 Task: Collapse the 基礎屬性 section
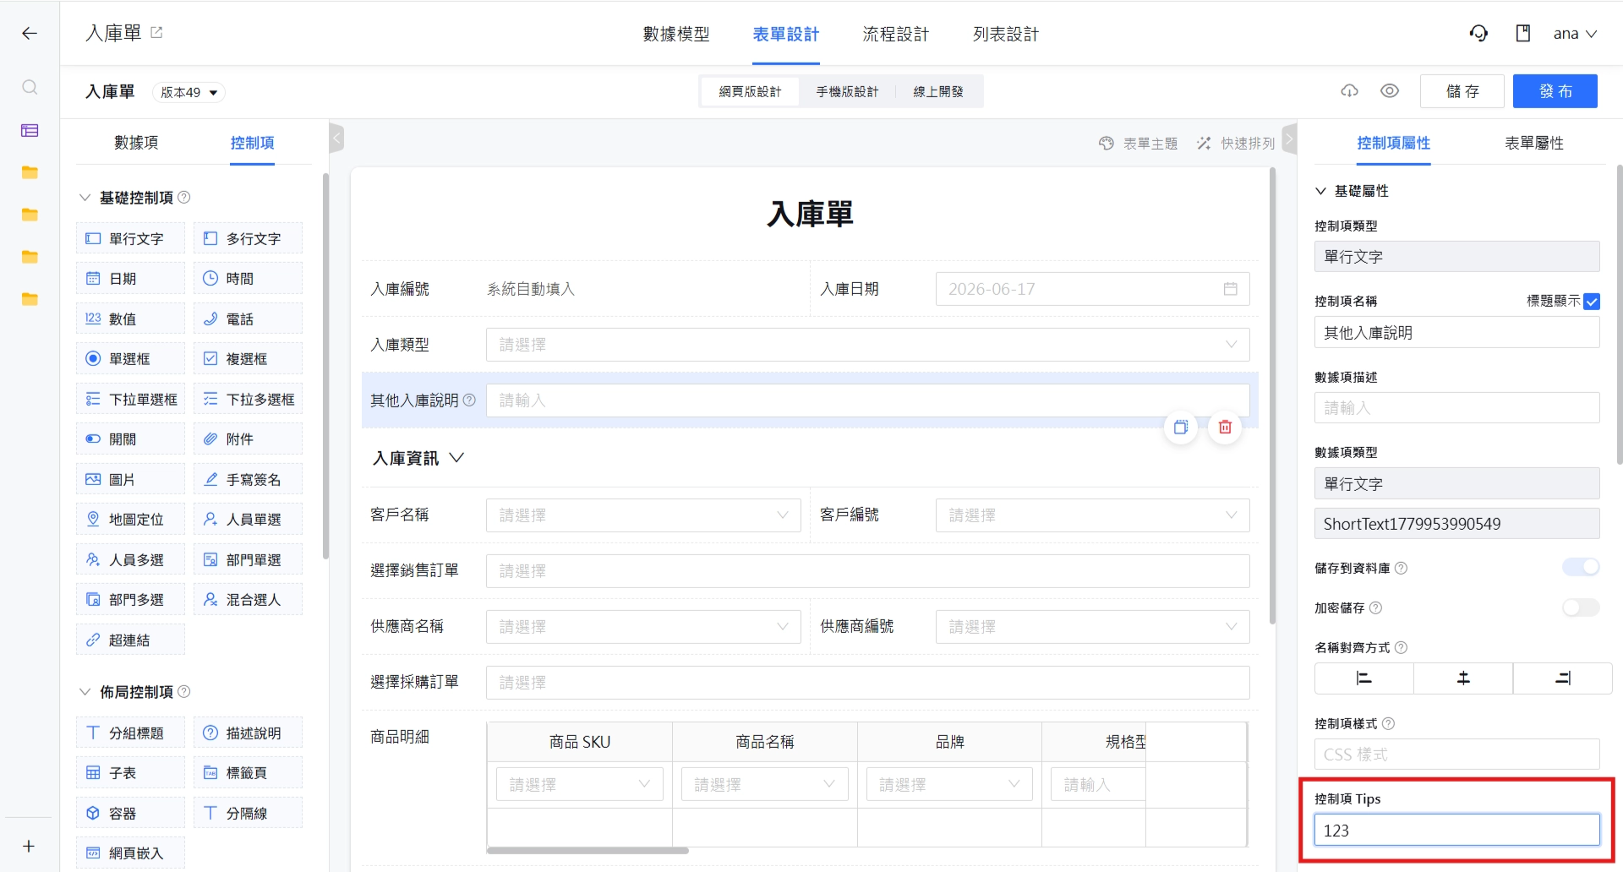click(x=1320, y=191)
